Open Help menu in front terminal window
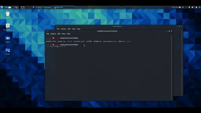201x113 pixels. point(68,34)
